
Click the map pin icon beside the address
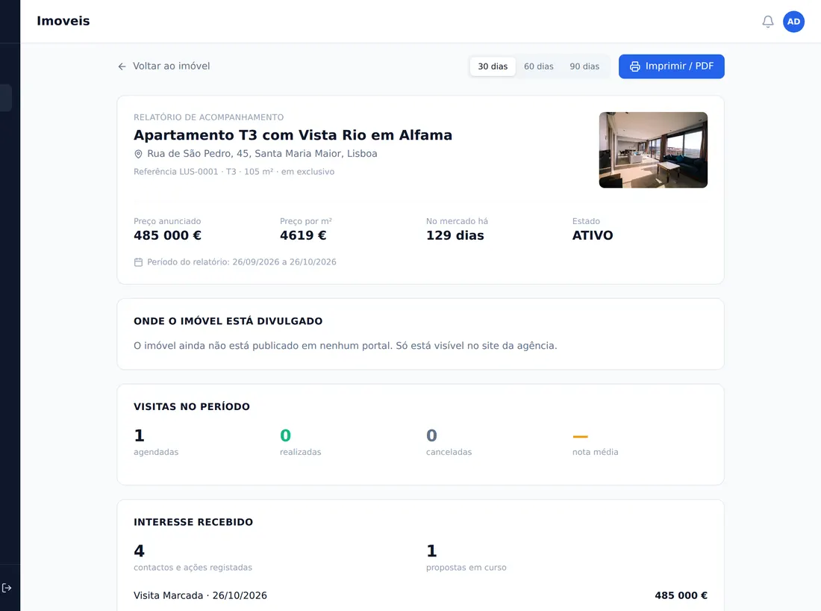[x=138, y=154]
